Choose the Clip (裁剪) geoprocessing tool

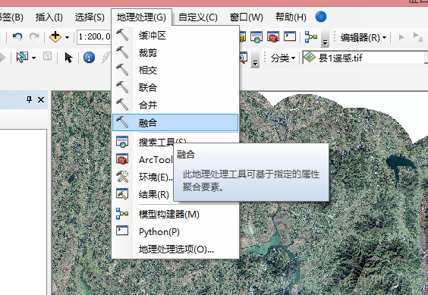pos(175,53)
